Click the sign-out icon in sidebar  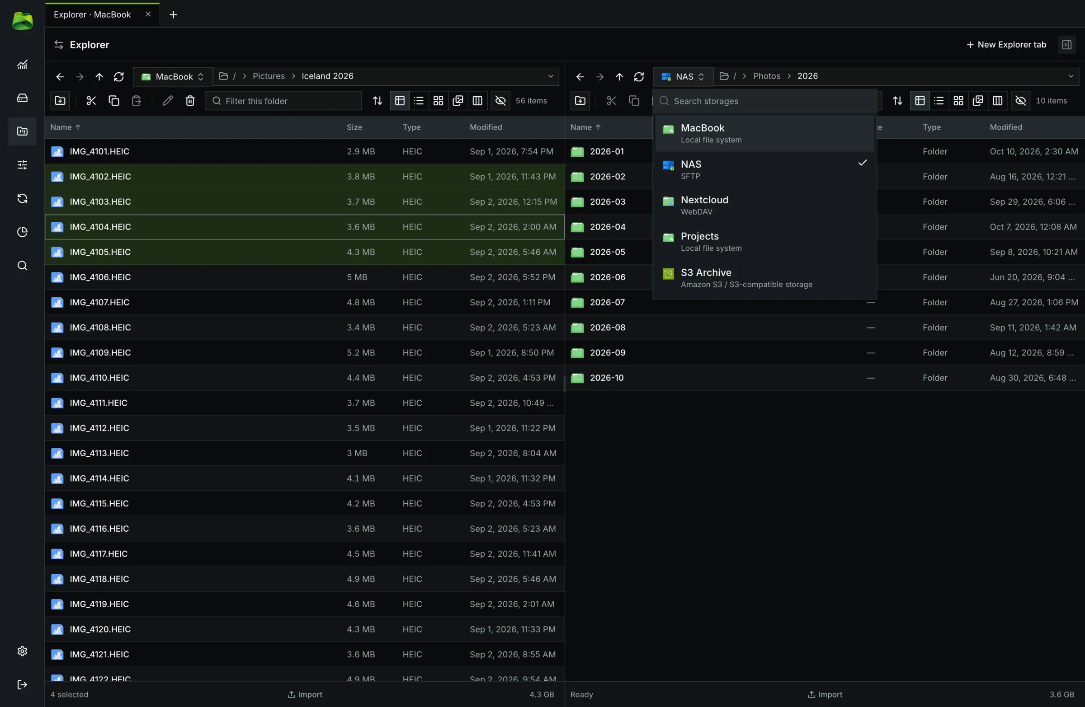point(22,685)
